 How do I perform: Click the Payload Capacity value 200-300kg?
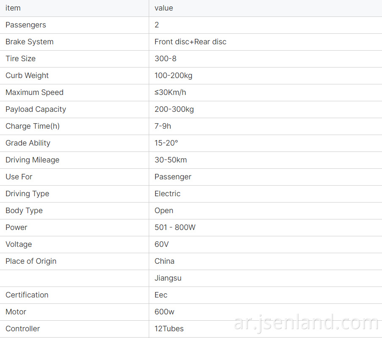coord(174,110)
